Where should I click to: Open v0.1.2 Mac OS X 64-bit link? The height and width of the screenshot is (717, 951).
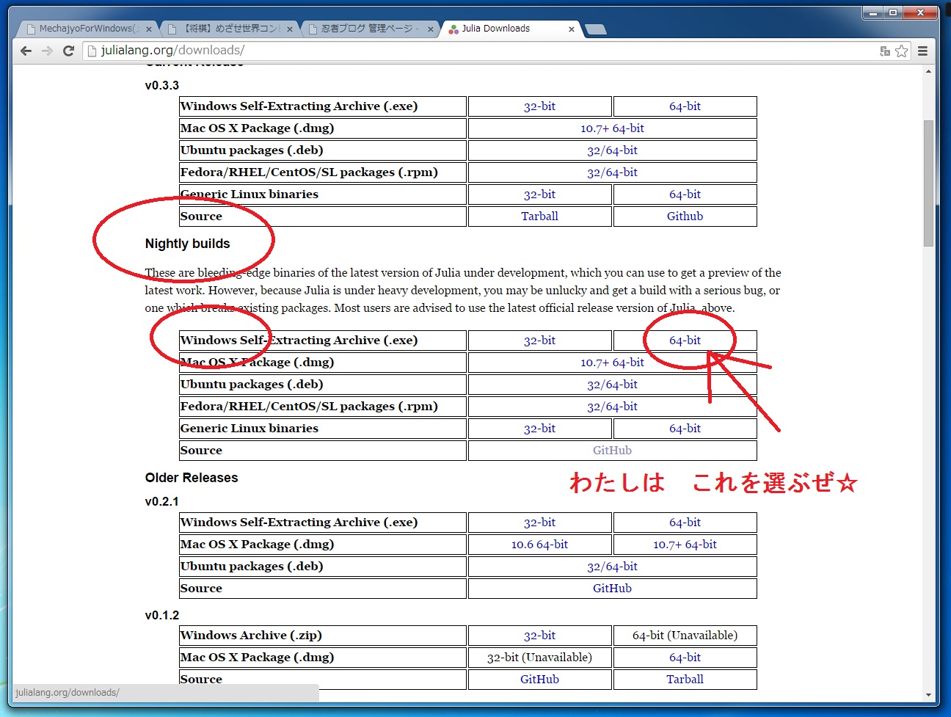(685, 658)
